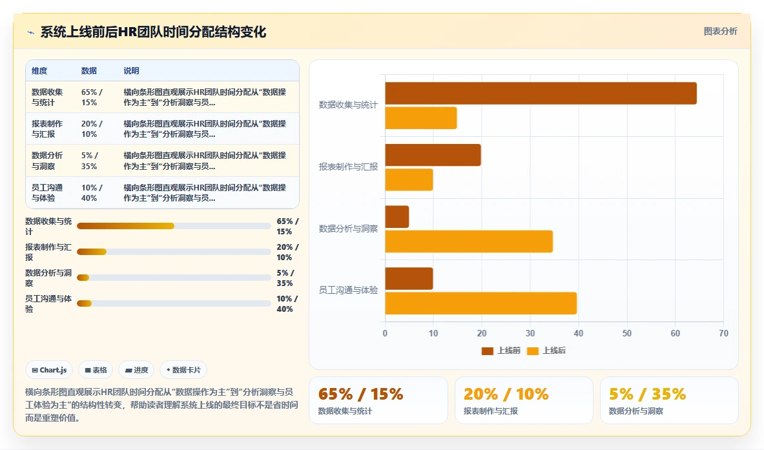Screen dimensions: 764x450
Task: Open the 20% / 10% 报表制作与汇报 data card
Action: click(524, 400)
